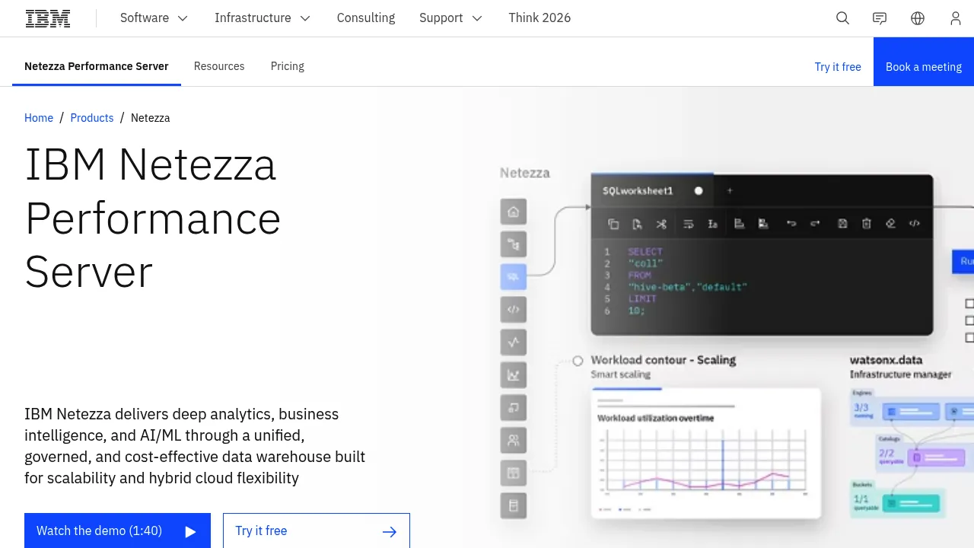
Task: Click the IBM Netezza Performance Server heading
Action: [153, 218]
